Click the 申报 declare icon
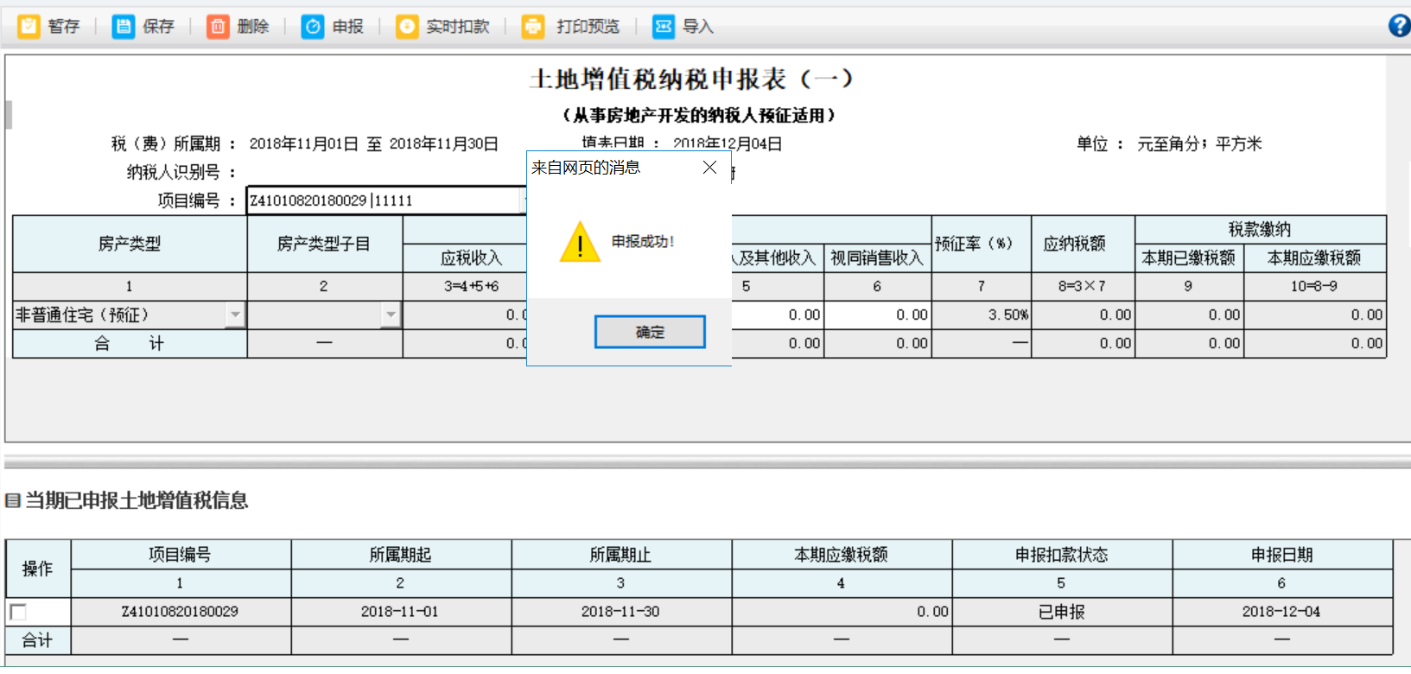The height and width of the screenshot is (674, 1411). click(x=313, y=27)
